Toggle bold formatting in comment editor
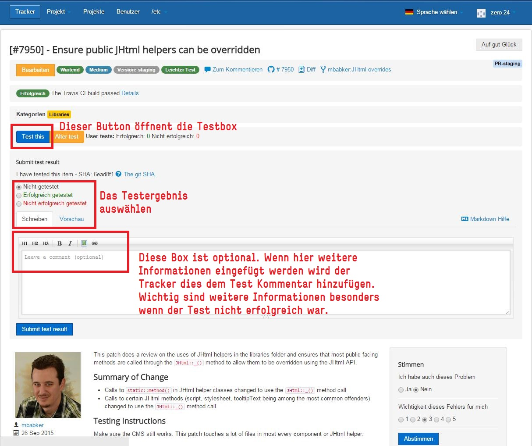This screenshot has width=532, height=446. coord(60,243)
